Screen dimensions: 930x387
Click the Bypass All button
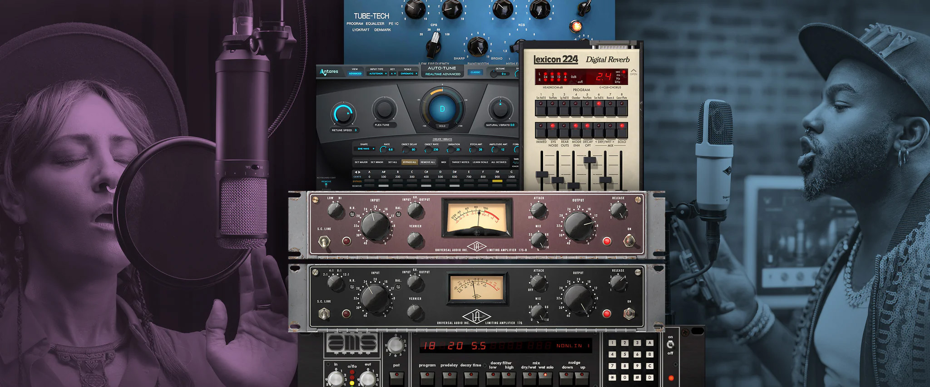click(x=409, y=162)
